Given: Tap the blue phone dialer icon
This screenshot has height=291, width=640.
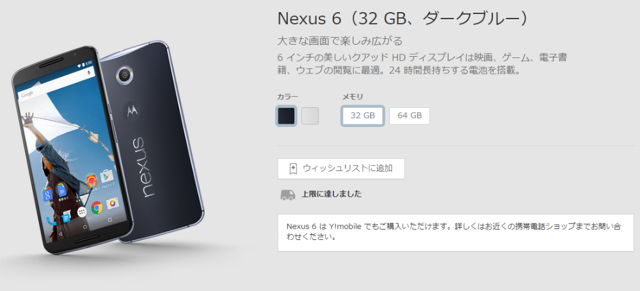Looking at the screenshot, I should (x=50, y=222).
